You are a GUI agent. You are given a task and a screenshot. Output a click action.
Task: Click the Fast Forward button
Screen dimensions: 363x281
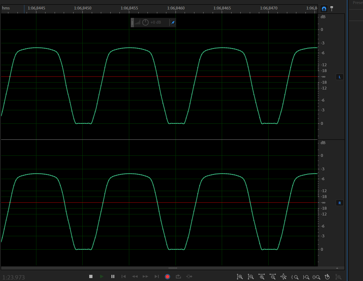pyautogui.click(x=146, y=277)
